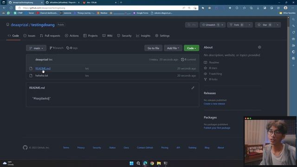Image resolution: width=297 pixels, height=167 pixels.
Task: Open the weather widget in taskbar
Action: [8, 163]
